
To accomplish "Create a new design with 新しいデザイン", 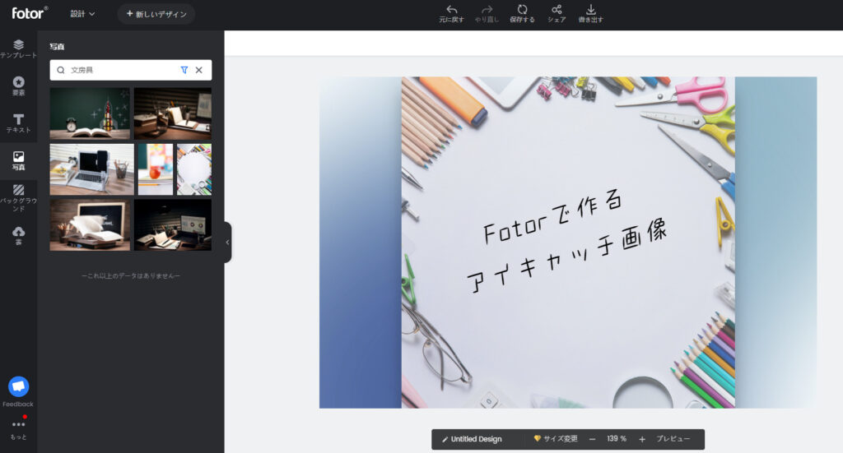I will (156, 14).
